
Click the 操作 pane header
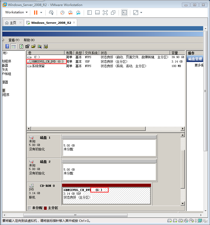195,53
